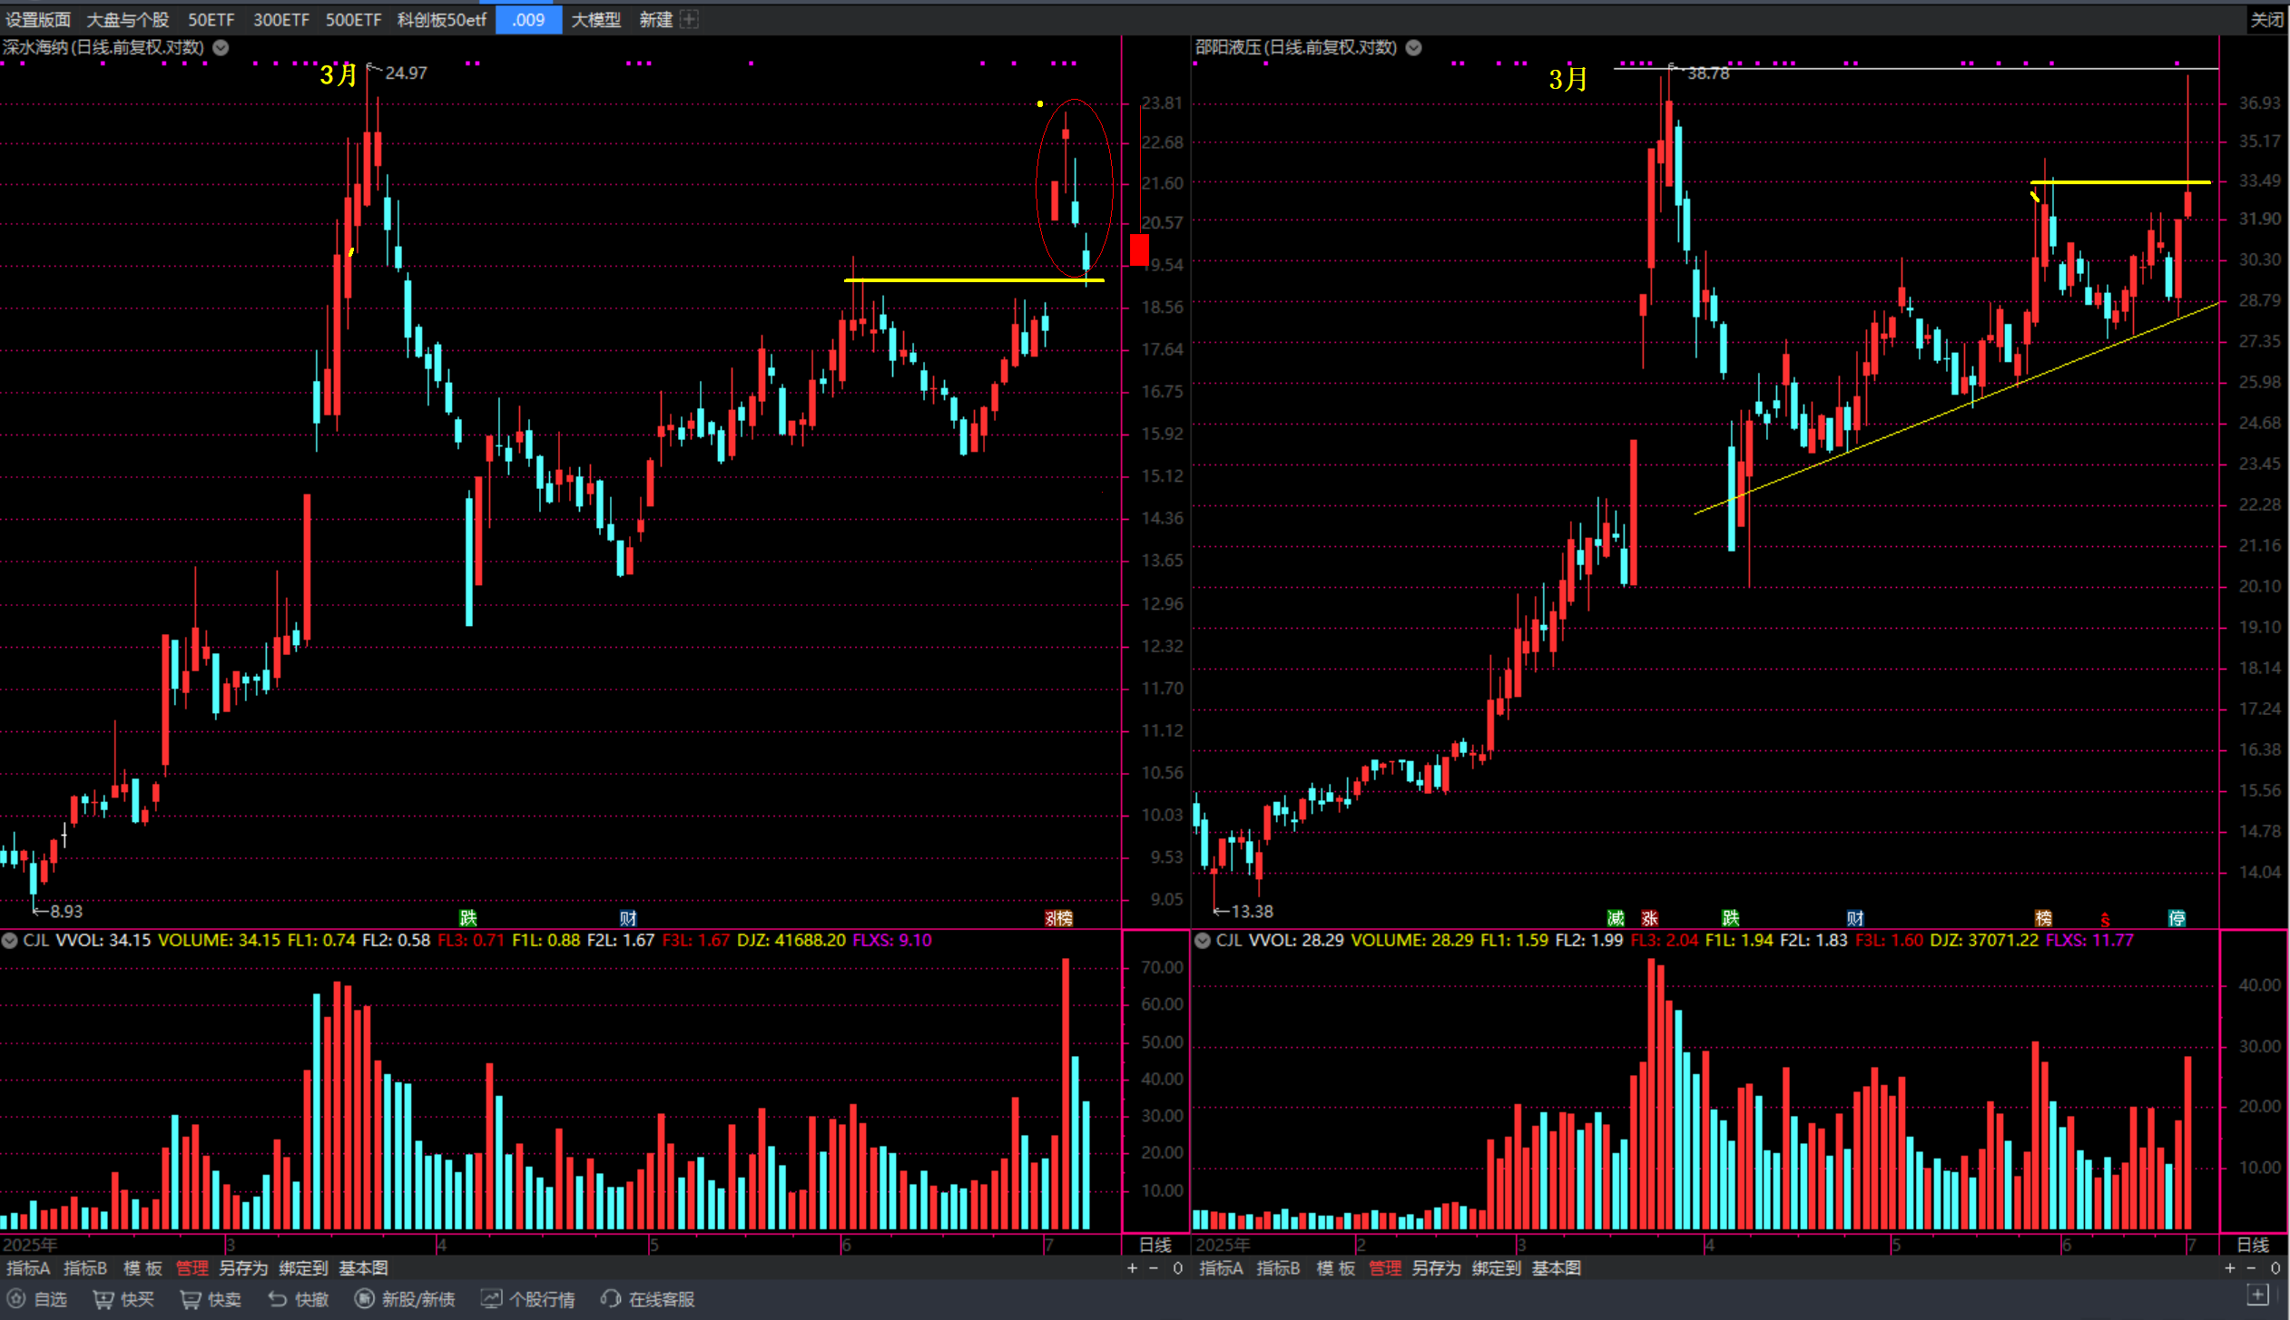
Task: Open 个股行情 stock quote icon
Action: click(x=491, y=1299)
